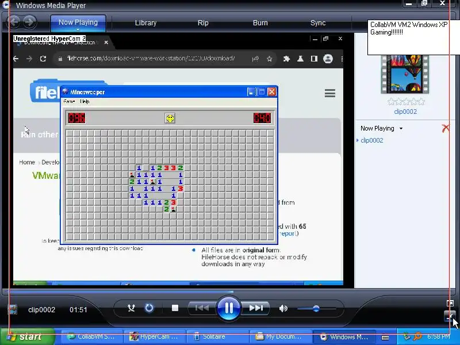Restore down the Windows Media Player window
Image resolution: width=460 pixels, height=345 pixels.
pyautogui.click(x=424, y=3)
